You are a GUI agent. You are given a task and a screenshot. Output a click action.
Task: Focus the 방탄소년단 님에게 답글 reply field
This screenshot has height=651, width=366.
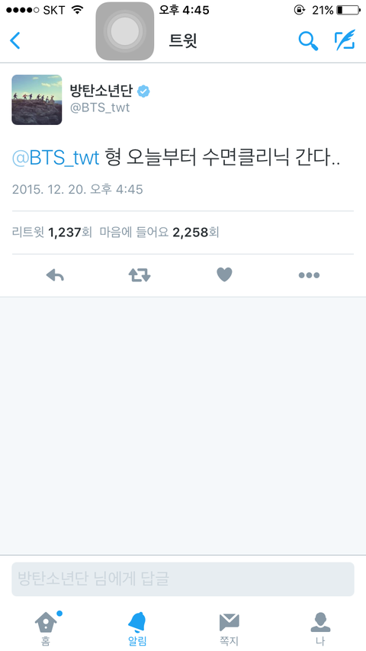pyautogui.click(x=183, y=579)
